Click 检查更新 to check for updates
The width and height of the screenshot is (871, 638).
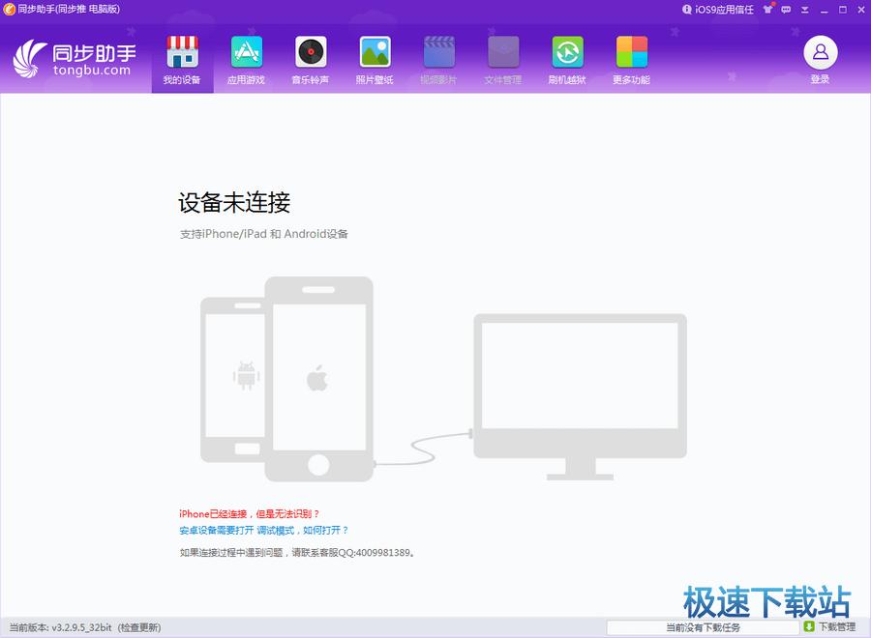click(x=139, y=627)
